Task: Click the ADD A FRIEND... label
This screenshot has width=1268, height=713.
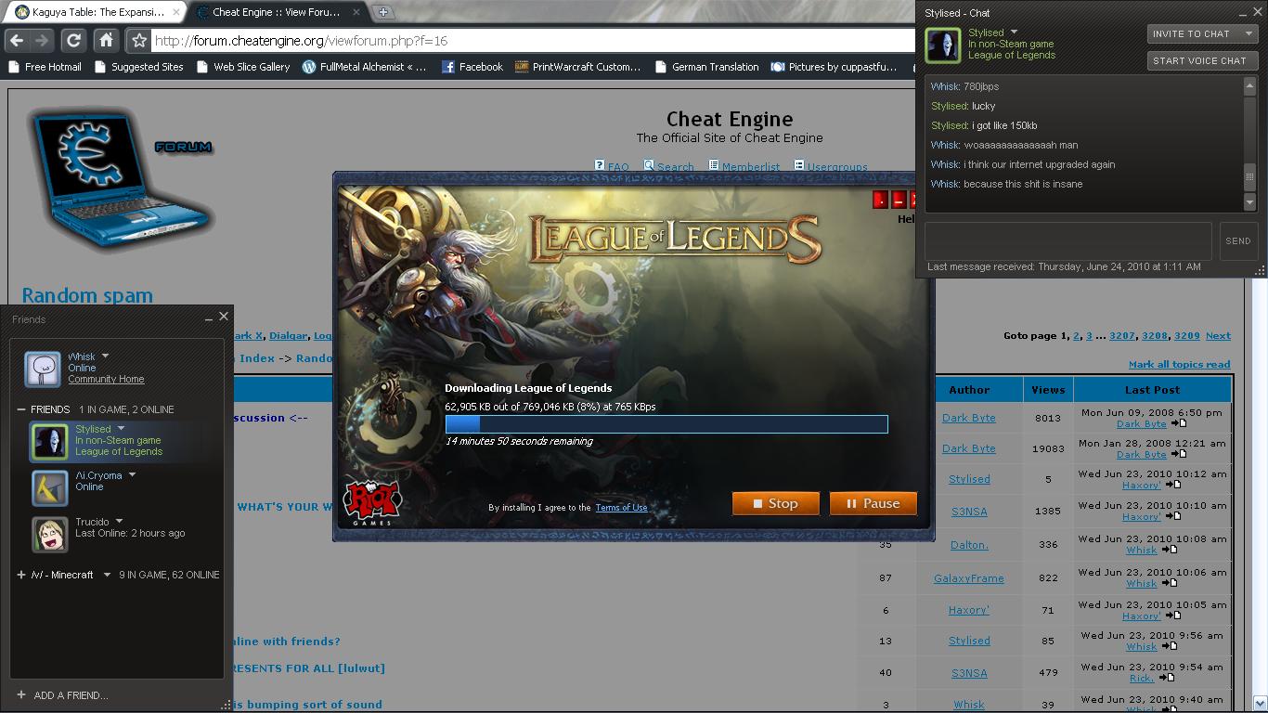Action: (x=71, y=695)
